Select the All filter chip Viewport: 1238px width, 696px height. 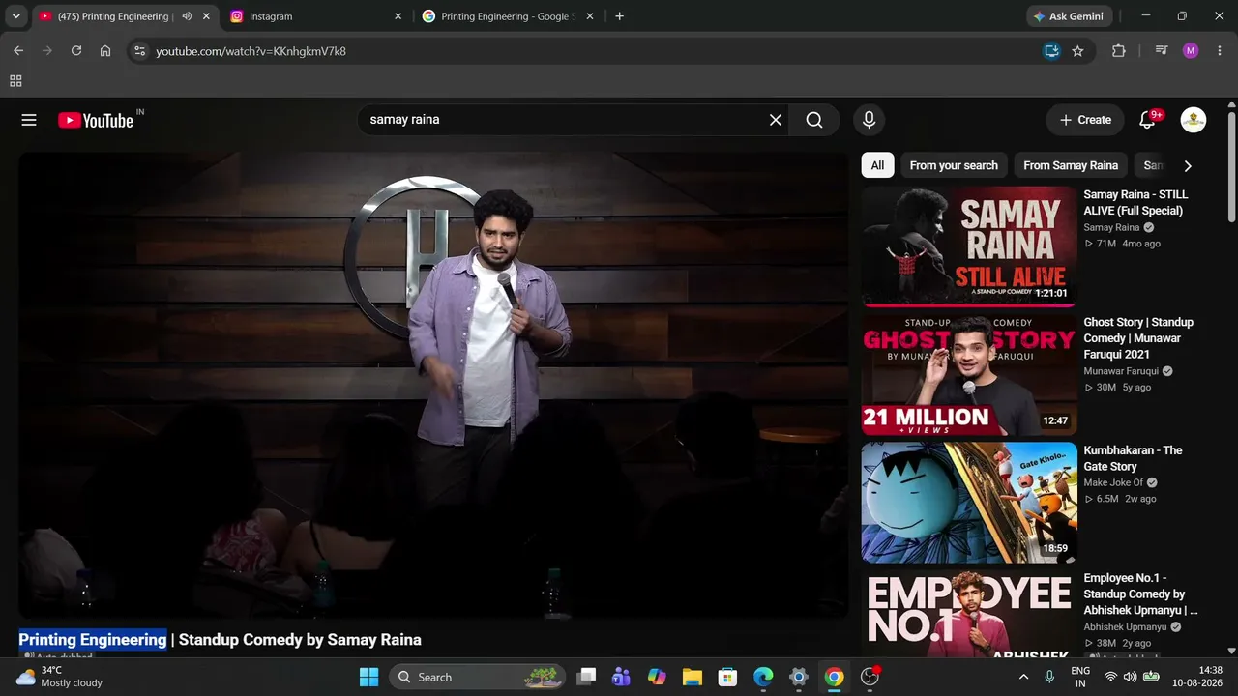tap(877, 165)
